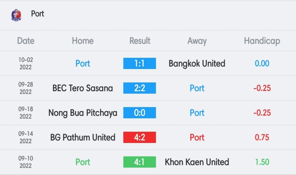This screenshot has width=296, height=175.
Task: Click the 0.75 handicap value
Action: point(262,137)
